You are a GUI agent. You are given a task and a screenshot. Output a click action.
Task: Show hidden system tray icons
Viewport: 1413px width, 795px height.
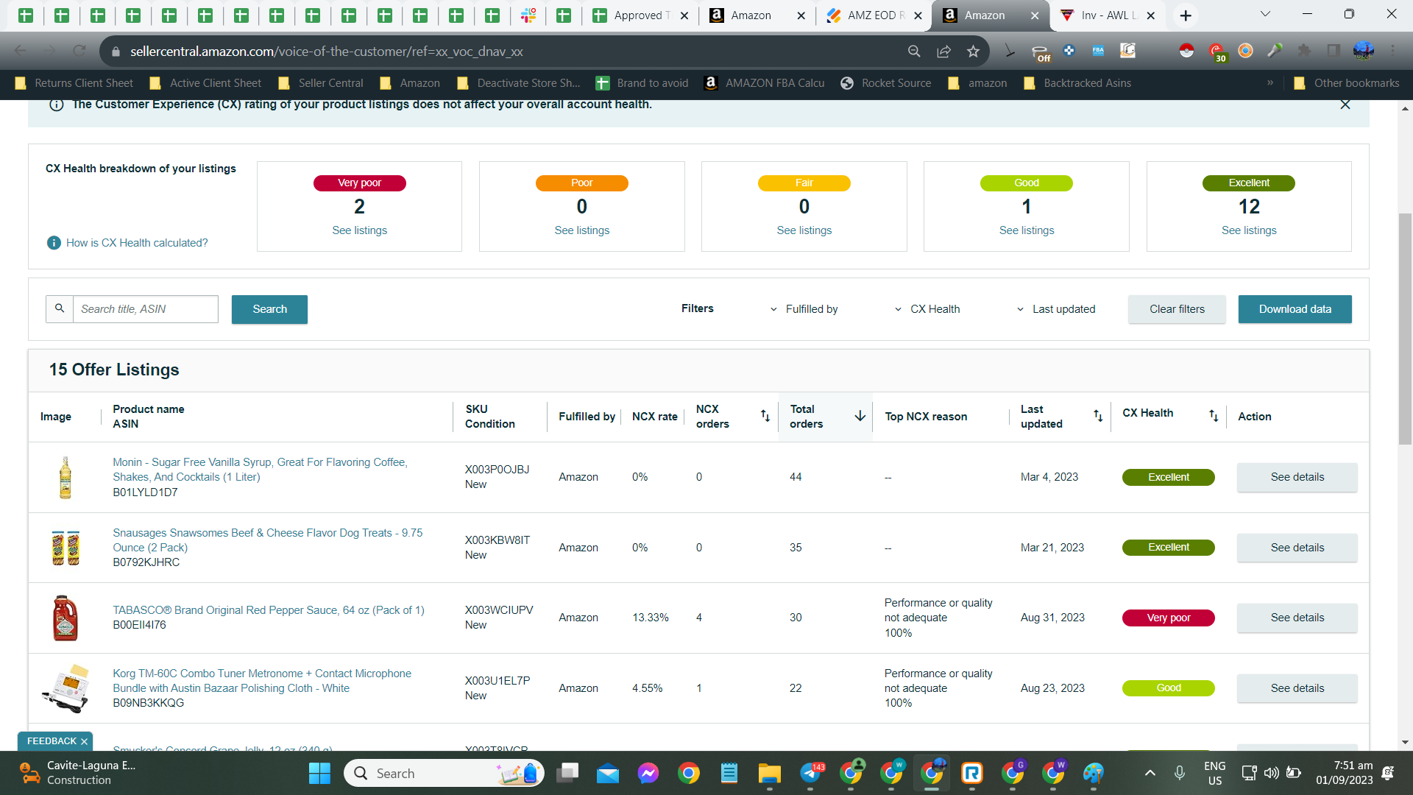[x=1150, y=773]
